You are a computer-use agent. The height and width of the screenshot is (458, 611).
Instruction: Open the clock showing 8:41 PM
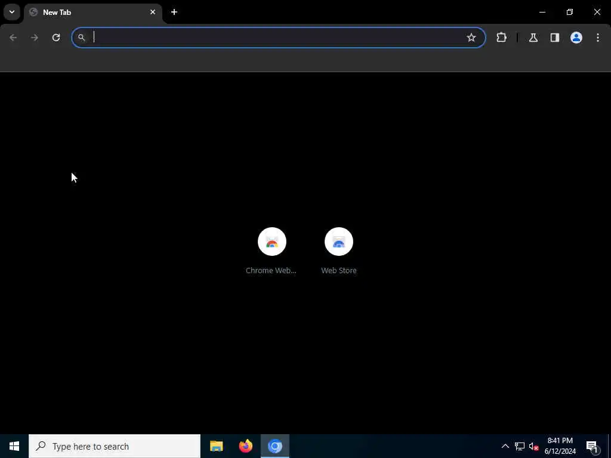[560, 446]
